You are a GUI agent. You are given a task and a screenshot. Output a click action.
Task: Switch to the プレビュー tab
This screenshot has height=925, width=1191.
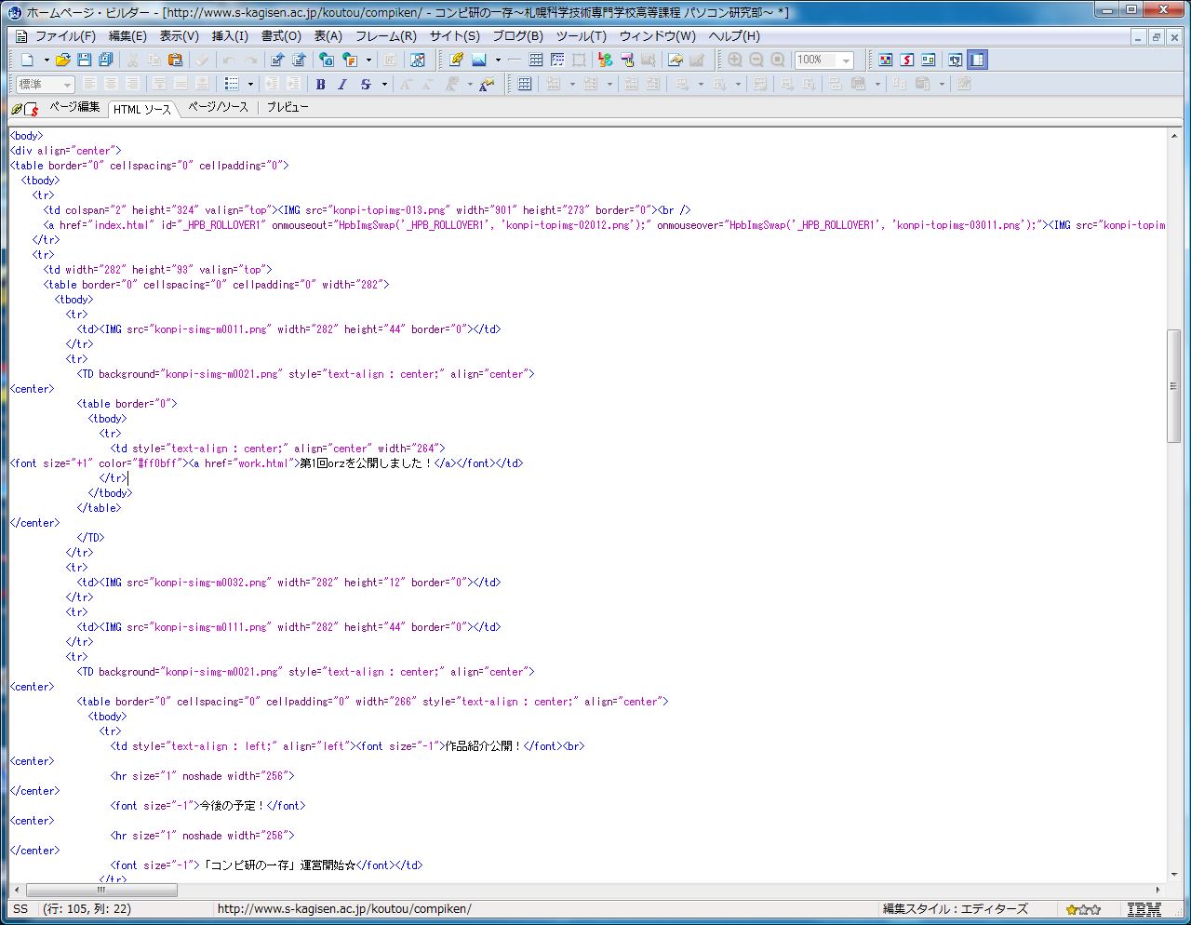[x=288, y=107]
